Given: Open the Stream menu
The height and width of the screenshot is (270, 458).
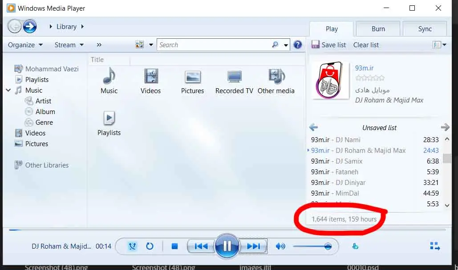Looking at the screenshot, I should coord(69,45).
